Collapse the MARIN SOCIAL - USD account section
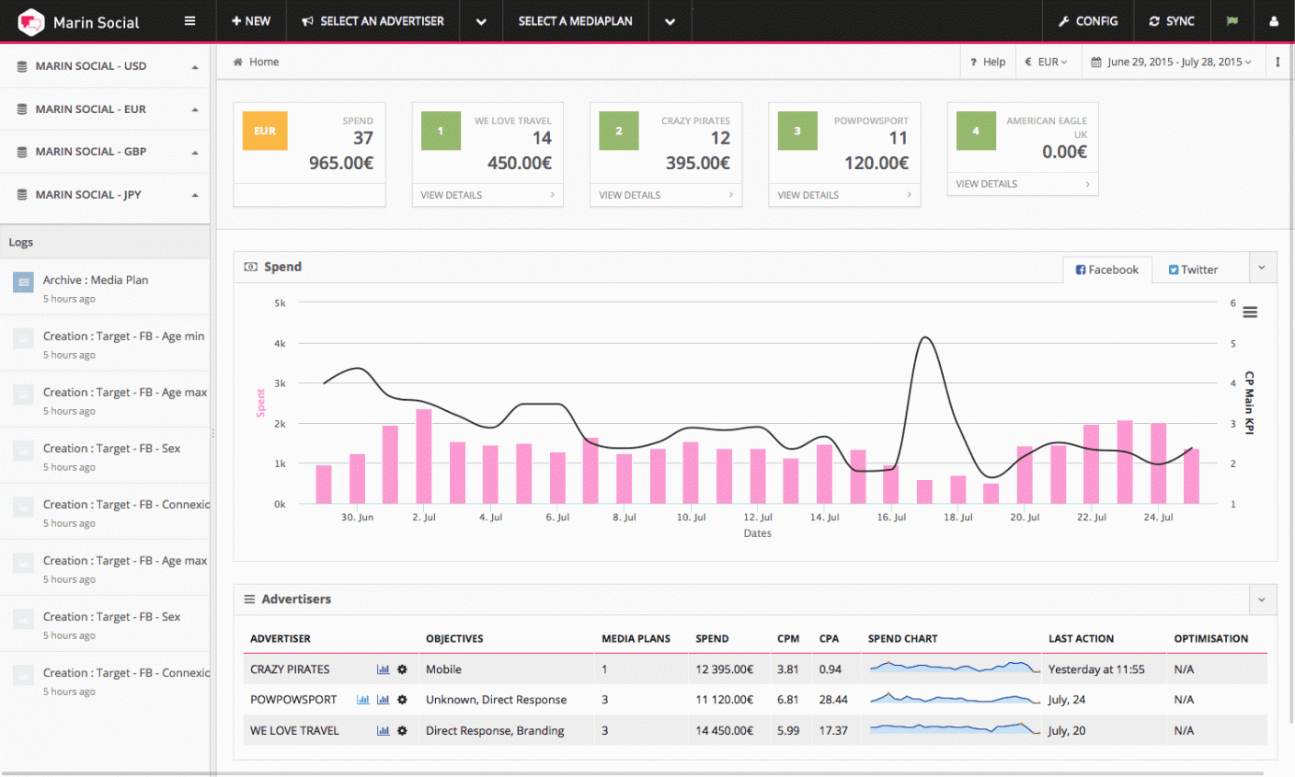Viewport: 1295px width, 777px height. click(193, 65)
